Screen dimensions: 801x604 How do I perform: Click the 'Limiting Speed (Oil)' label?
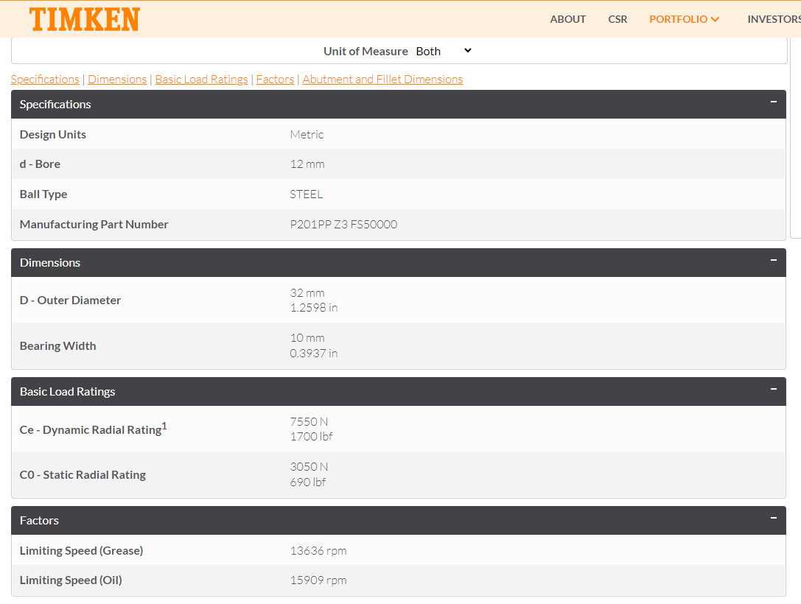pos(71,580)
